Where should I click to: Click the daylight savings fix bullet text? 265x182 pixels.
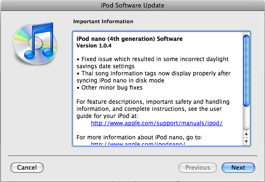coord(152,63)
